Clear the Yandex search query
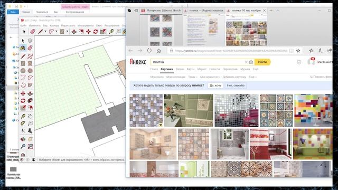This screenshot has width=338, height=190. 246,62
